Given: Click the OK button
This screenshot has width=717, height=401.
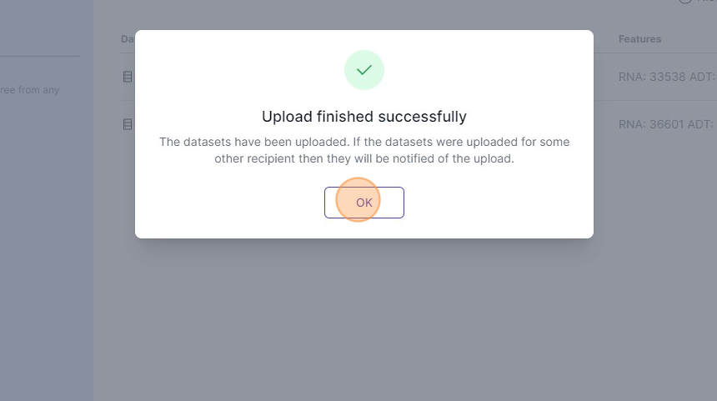Looking at the screenshot, I should point(364,203).
